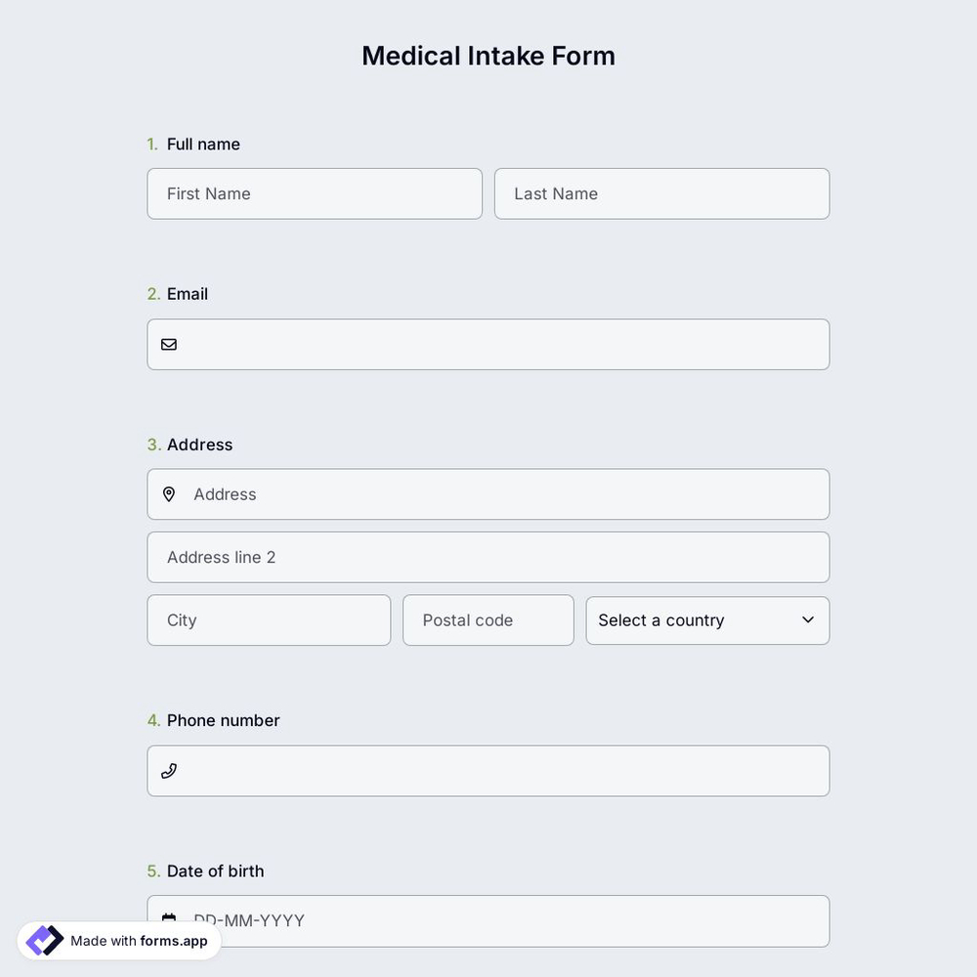
Task: Click the chevron on the country selector
Action: tap(808, 619)
